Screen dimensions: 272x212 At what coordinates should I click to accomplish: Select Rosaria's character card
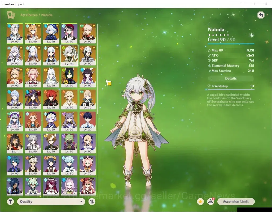coord(51,186)
